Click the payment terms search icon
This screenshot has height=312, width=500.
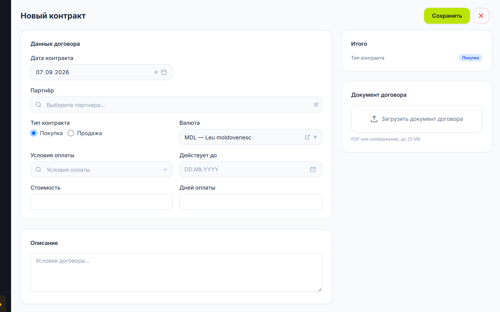coord(38,169)
